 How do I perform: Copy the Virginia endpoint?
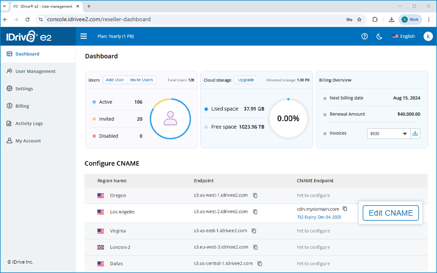(254, 231)
